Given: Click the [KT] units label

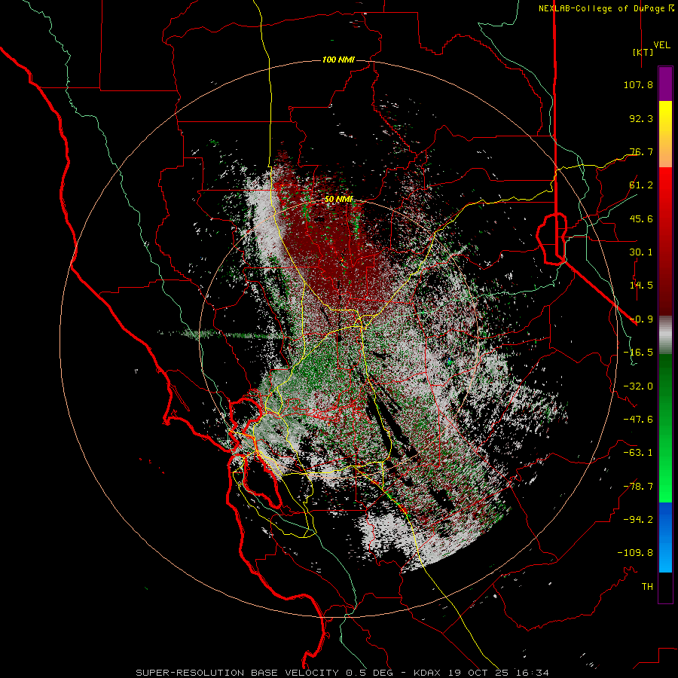Looking at the screenshot, I should (x=643, y=52).
